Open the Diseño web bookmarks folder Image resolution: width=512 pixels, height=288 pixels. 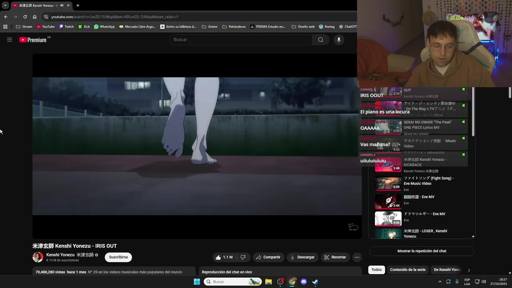click(303, 27)
